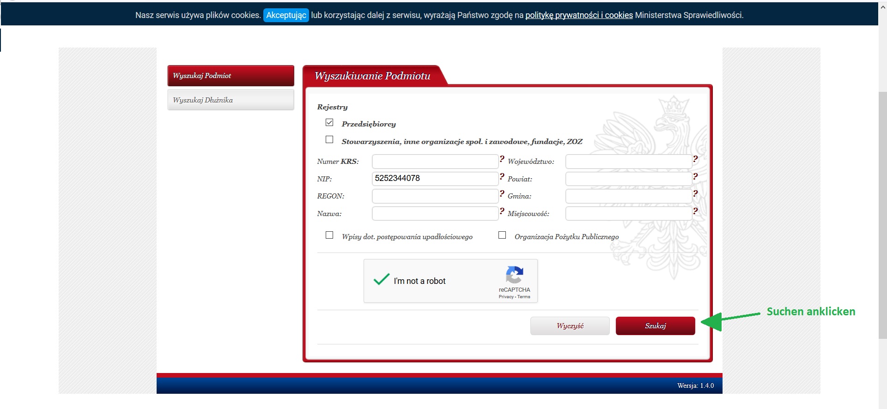Viewport: 887px width, 409px height.
Task: Click the help question mark beside Numer KRS
Action: 502,159
